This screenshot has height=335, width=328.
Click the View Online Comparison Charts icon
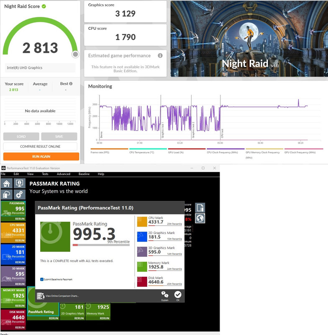41,296
